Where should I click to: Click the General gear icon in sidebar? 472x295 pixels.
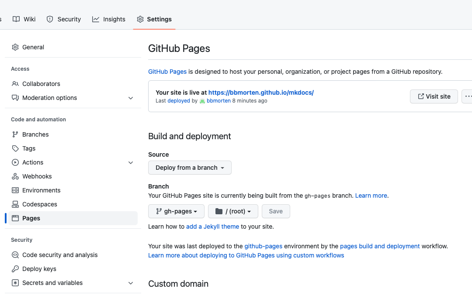pos(15,47)
